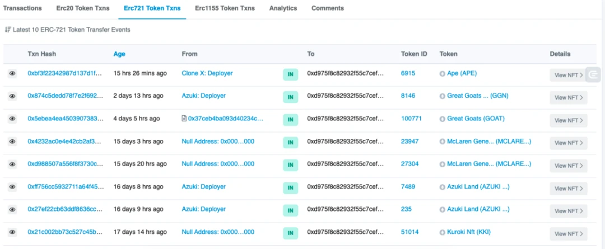Click eye icon for Kuroki Nft row
Screen dimensions: 605x249
click(x=12, y=232)
